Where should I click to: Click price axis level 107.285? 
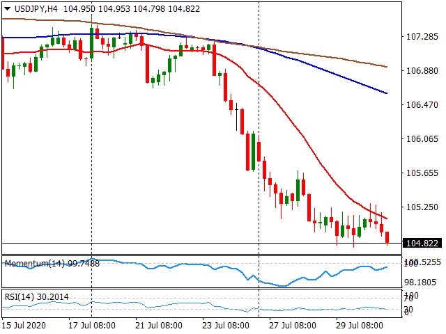tap(422, 37)
